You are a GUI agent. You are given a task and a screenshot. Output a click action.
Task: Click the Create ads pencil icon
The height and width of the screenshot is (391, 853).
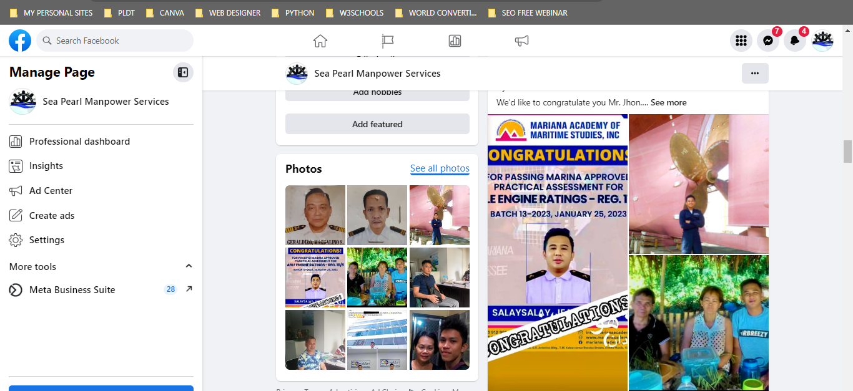point(16,216)
